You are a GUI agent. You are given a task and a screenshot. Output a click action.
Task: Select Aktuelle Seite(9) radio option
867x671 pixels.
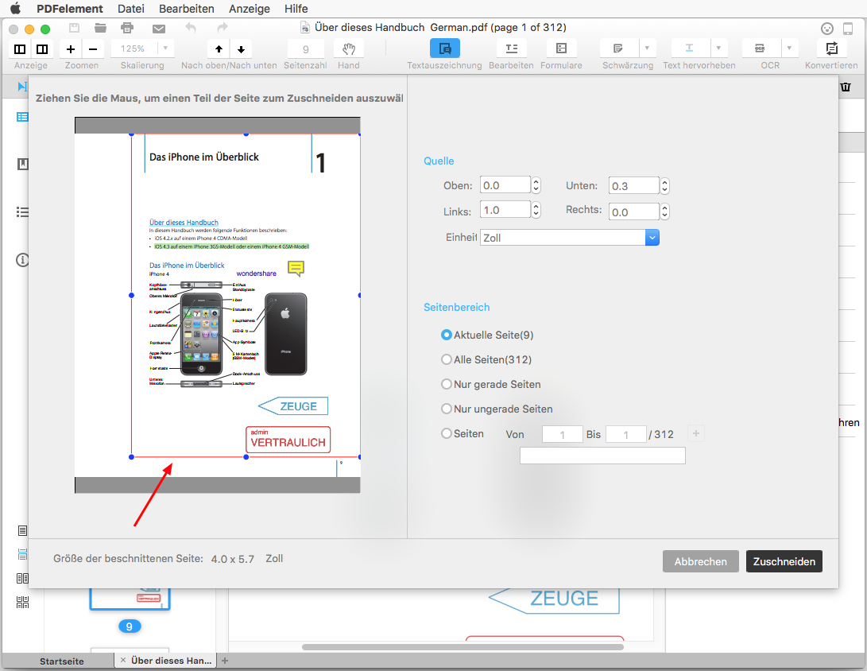point(447,335)
